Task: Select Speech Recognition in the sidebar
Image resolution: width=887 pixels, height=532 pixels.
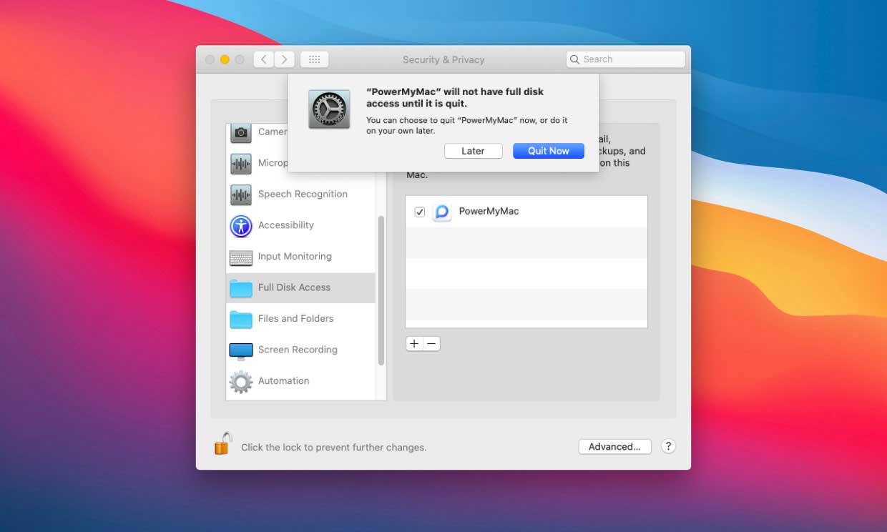Action: click(x=300, y=194)
